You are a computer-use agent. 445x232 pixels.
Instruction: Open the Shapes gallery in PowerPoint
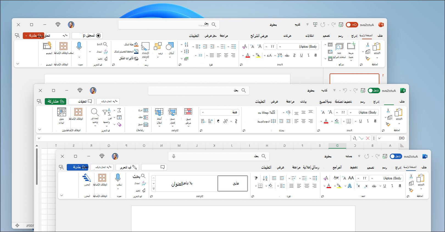point(170,46)
